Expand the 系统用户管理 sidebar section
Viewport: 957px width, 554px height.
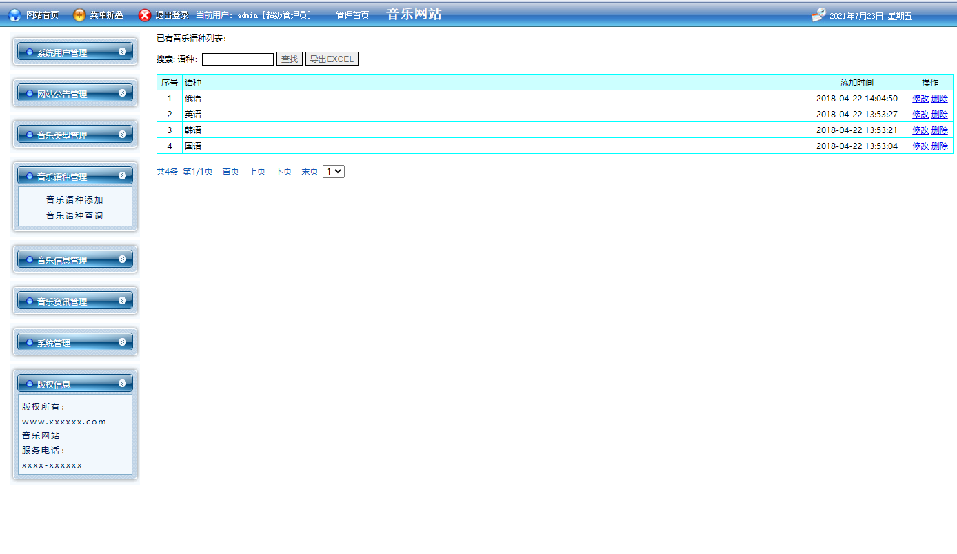(75, 52)
